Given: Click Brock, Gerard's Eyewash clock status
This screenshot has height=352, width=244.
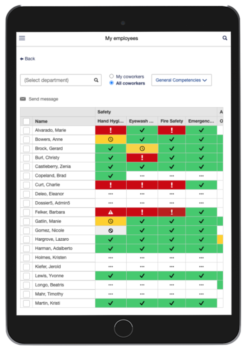Looking at the screenshot, I should [x=142, y=149].
